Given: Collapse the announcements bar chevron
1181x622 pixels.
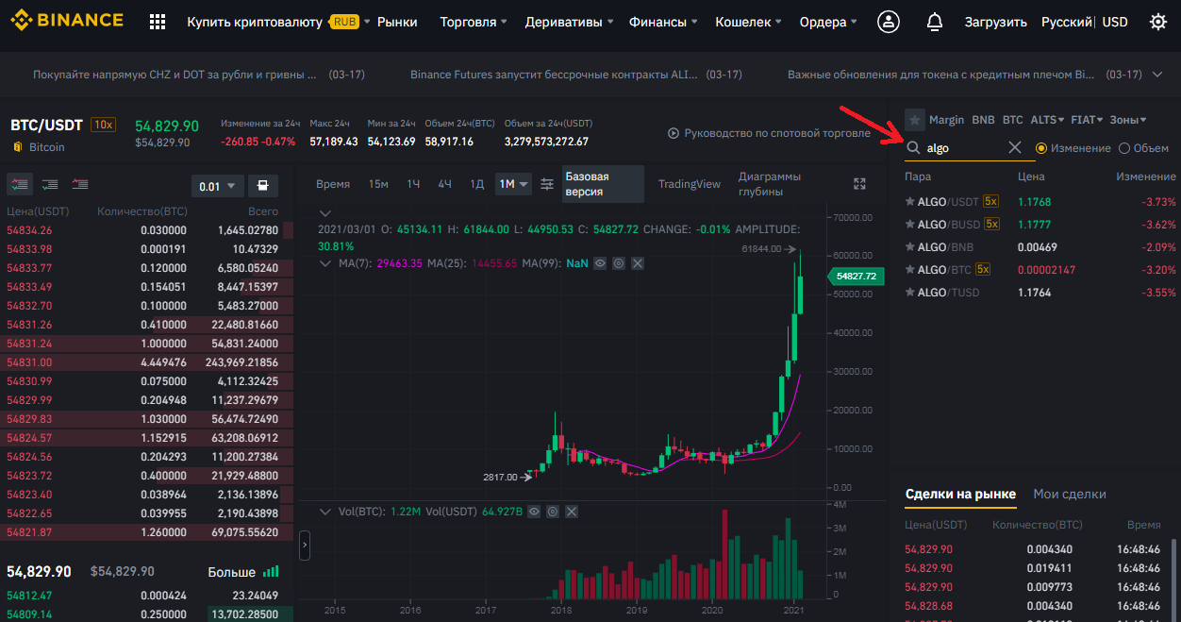Looking at the screenshot, I should pyautogui.click(x=1159, y=75).
